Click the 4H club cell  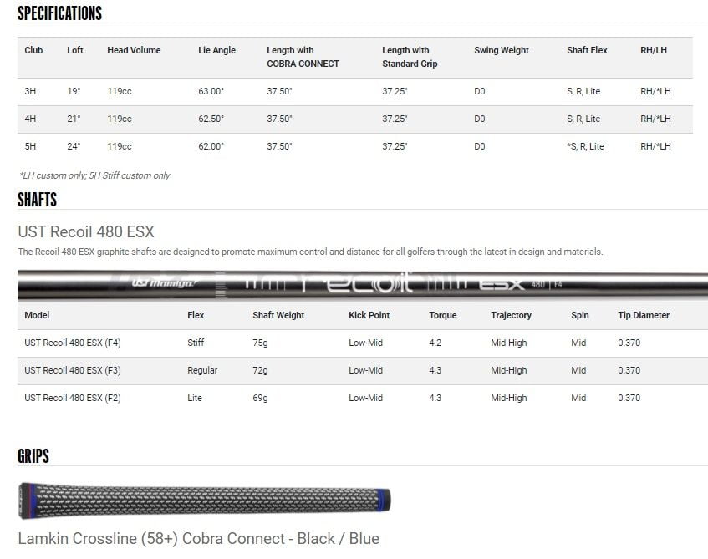click(x=30, y=119)
